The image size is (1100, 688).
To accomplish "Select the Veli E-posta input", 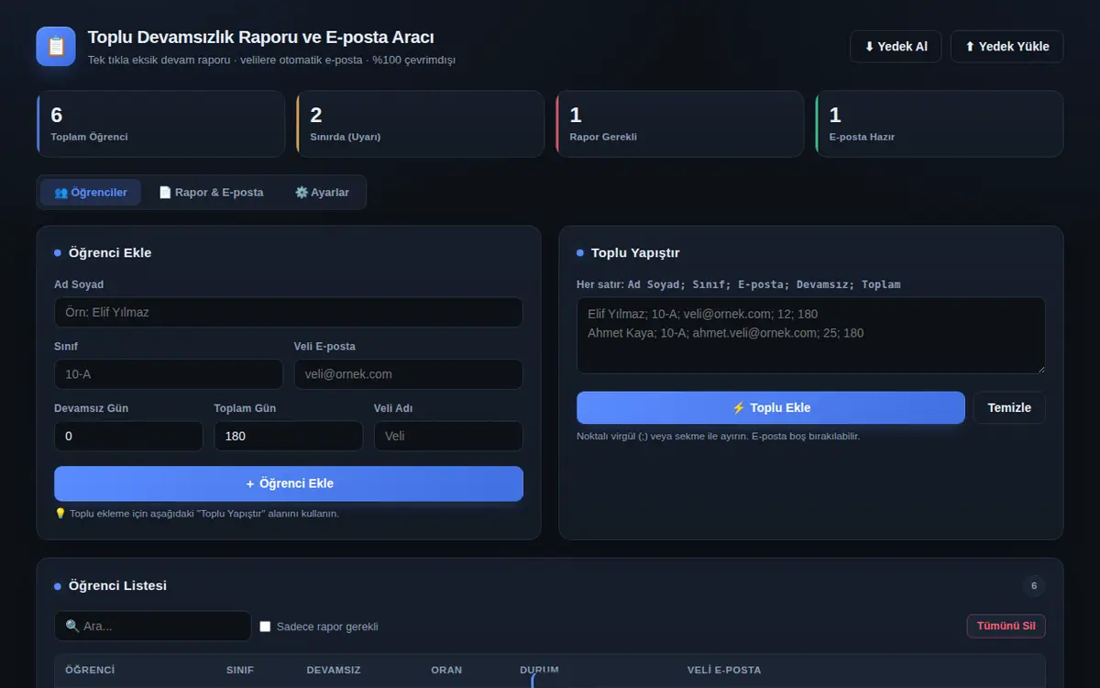I will coord(409,374).
